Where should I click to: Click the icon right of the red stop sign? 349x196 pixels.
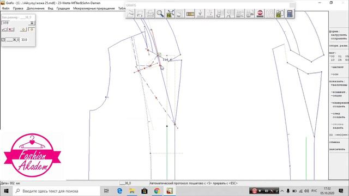(x=270, y=14)
